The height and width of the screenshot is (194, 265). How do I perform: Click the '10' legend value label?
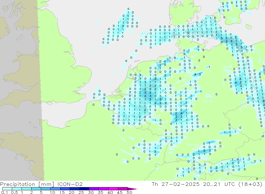52,192
